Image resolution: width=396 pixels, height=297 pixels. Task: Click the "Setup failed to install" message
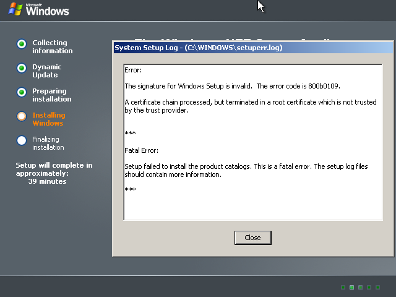246,171
